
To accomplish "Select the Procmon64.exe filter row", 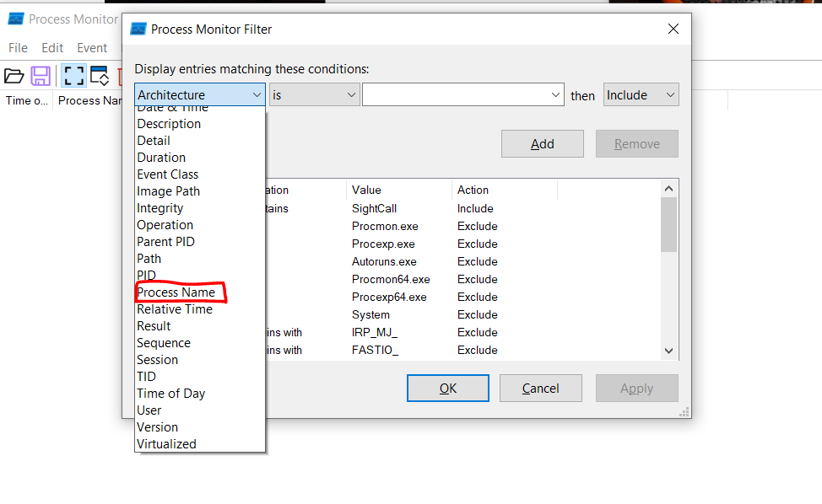I will [463, 280].
